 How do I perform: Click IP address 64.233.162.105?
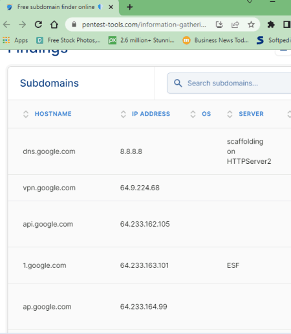(145, 224)
